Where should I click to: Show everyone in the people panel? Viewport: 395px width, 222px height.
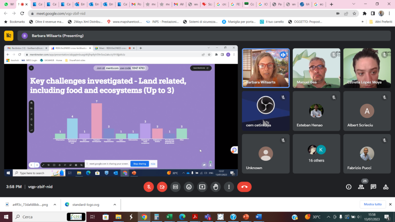361,187
